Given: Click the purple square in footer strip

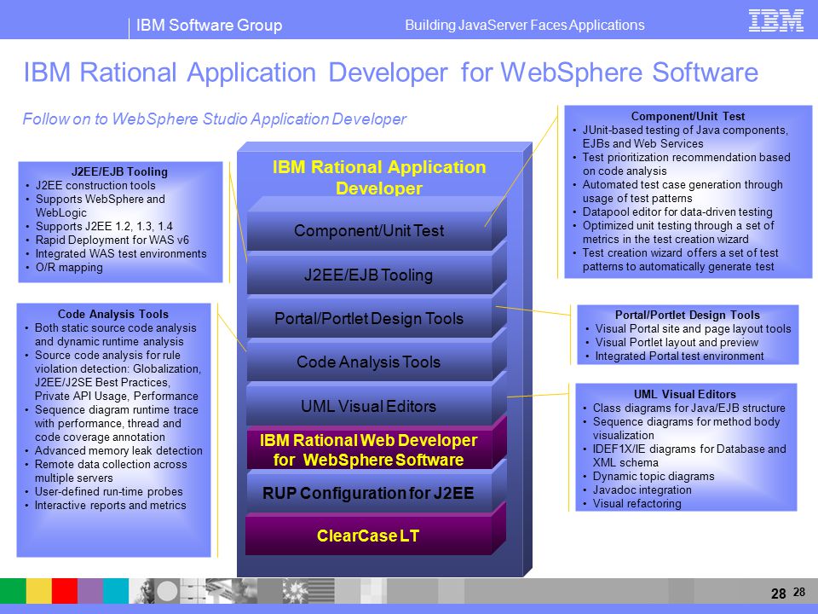Looking at the screenshot, I should click(90, 591).
